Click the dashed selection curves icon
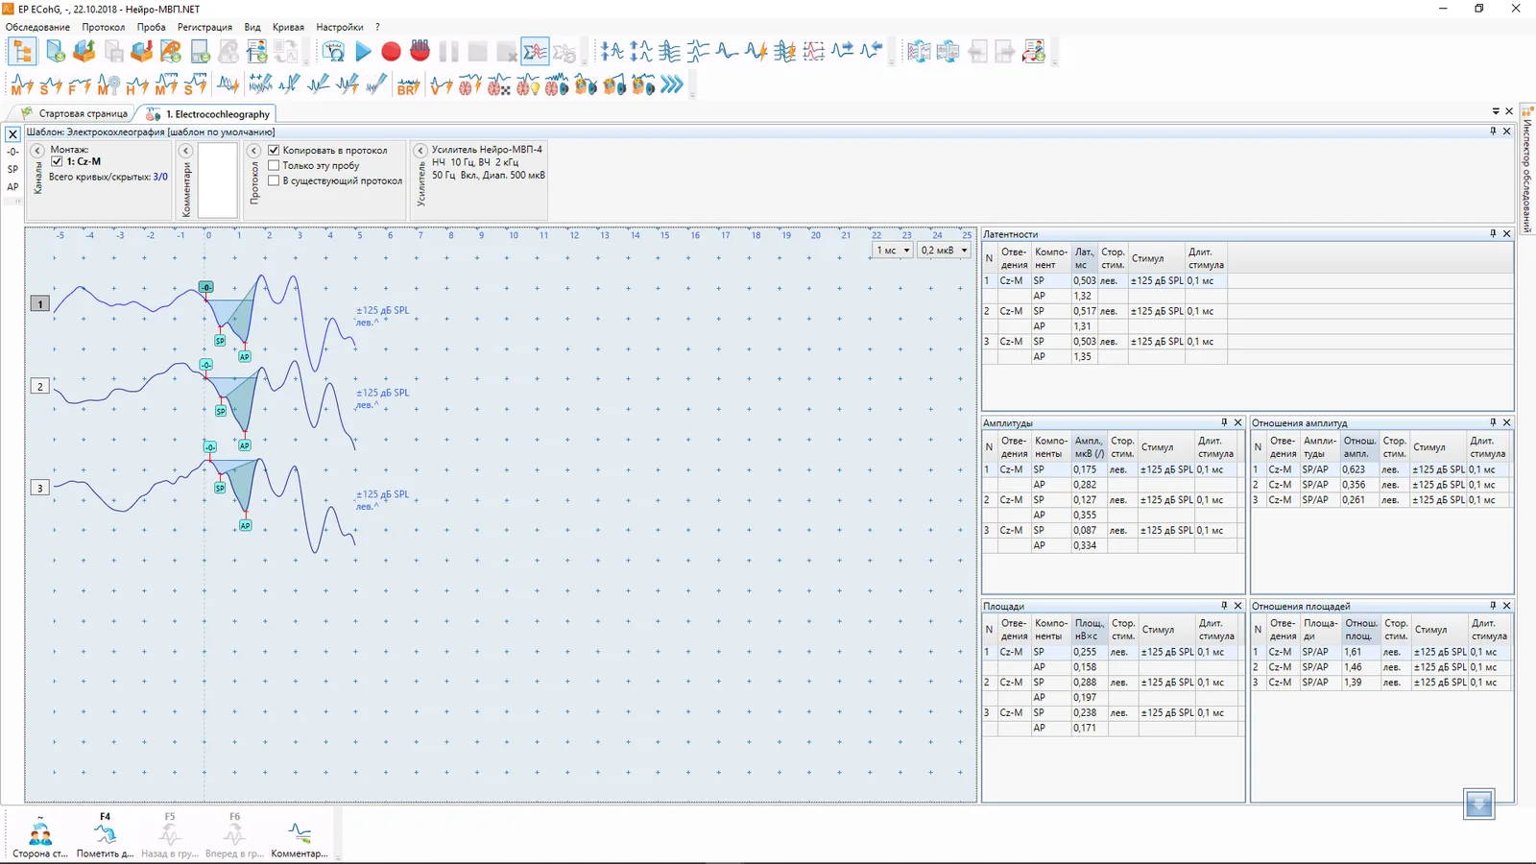Screen dimensions: 1536x864 pos(814,52)
